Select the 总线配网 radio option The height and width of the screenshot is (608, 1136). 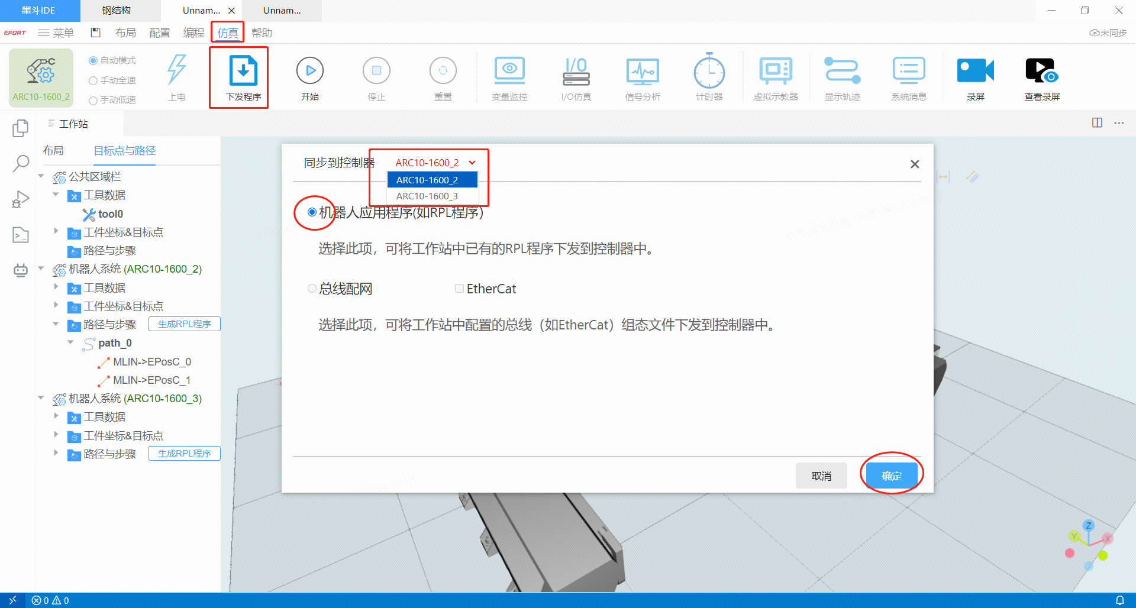pos(312,289)
